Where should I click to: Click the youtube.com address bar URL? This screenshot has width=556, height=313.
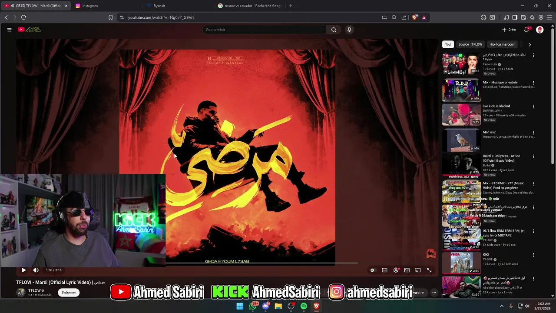pos(161,17)
